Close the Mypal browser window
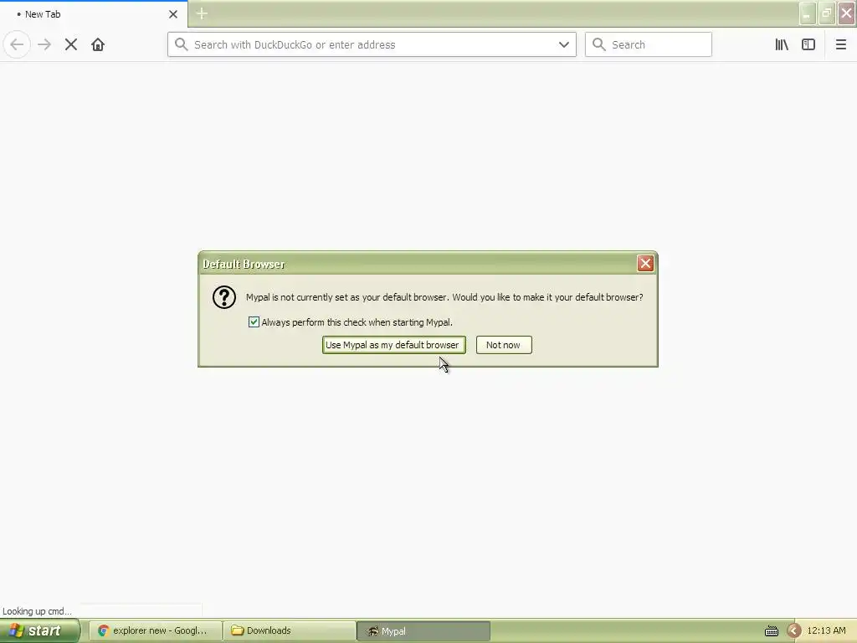The image size is (857, 643). [x=847, y=13]
